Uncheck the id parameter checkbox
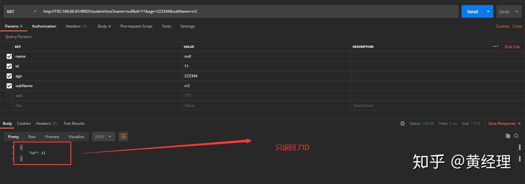 click(x=9, y=66)
